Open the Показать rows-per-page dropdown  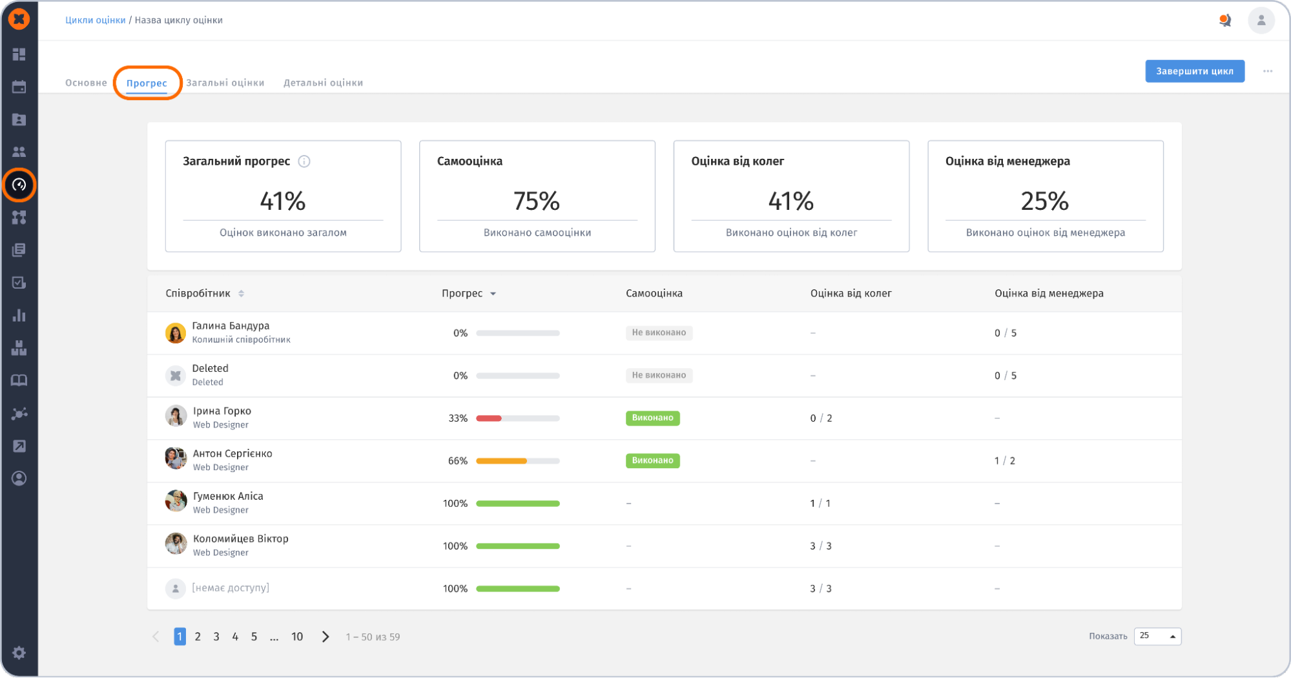pos(1157,637)
